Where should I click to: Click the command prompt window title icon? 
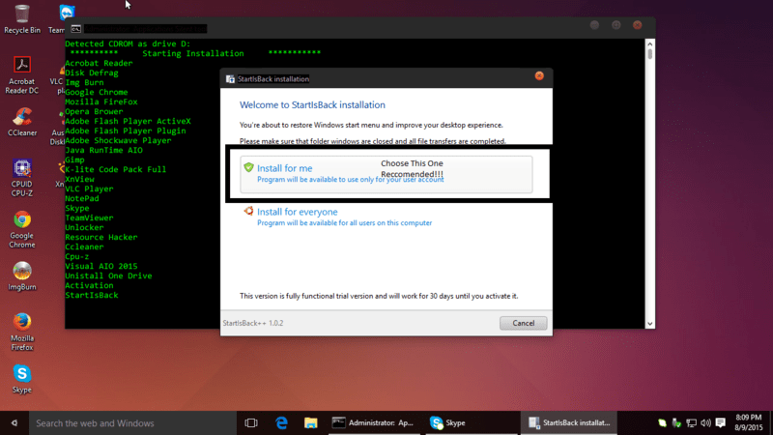(x=75, y=29)
